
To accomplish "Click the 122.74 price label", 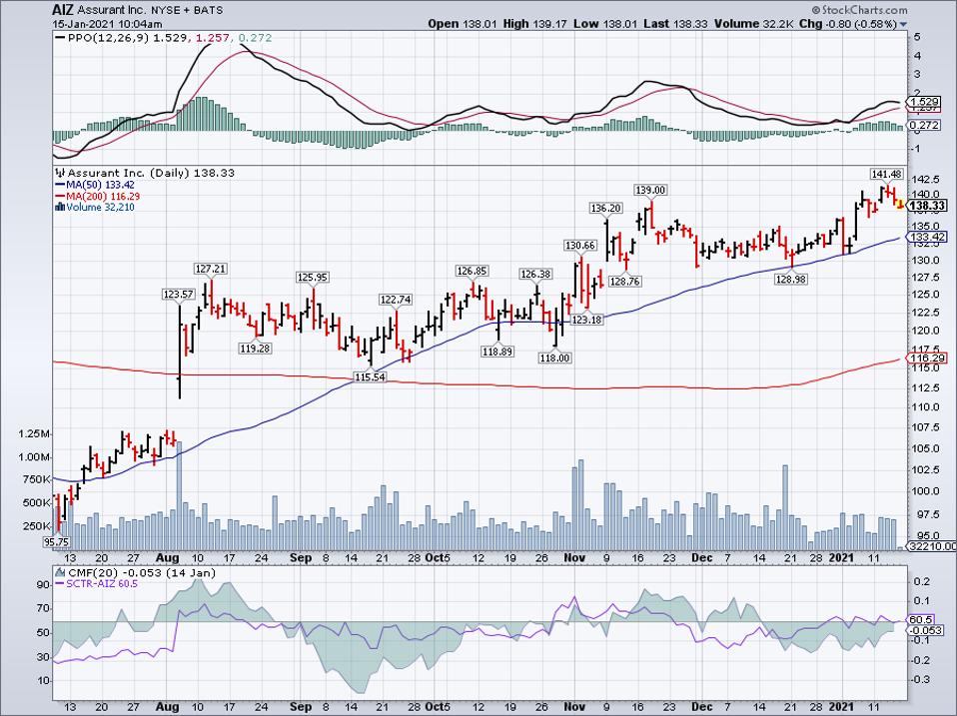I will coord(396,300).
